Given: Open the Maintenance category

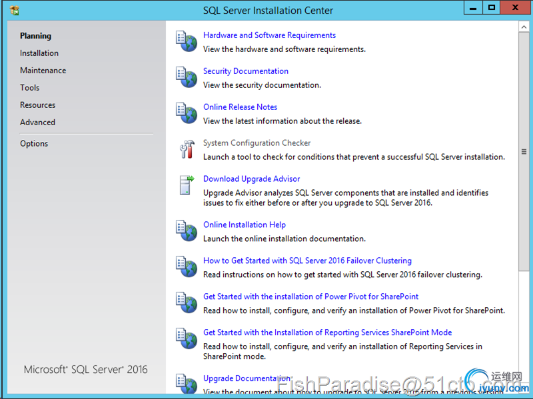Looking at the screenshot, I should (43, 71).
